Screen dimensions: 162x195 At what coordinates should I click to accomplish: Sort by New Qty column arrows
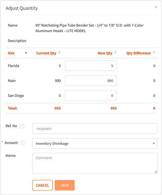116,52
